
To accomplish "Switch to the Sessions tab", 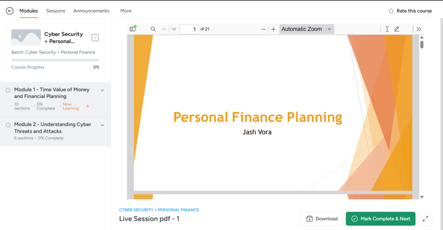I will coord(55,11).
